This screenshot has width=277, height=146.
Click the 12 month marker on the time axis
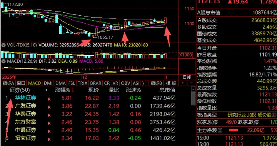pos(84,77)
